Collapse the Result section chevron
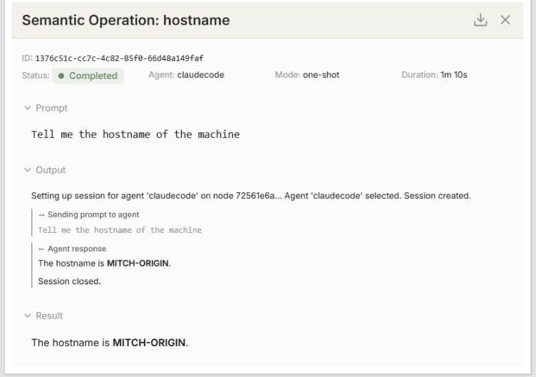The image size is (536, 377). click(27, 315)
